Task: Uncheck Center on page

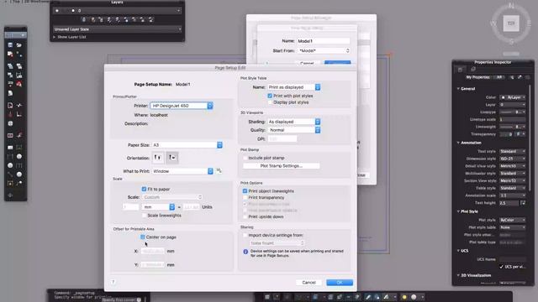Action: pyautogui.click(x=143, y=237)
